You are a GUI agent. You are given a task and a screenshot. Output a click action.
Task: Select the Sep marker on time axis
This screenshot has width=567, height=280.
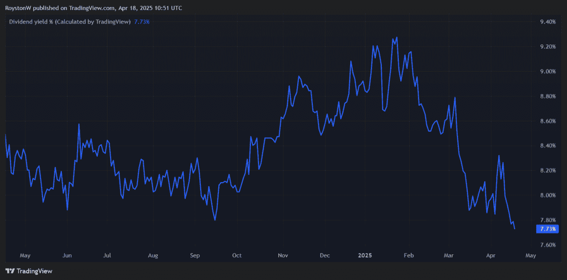point(195,255)
